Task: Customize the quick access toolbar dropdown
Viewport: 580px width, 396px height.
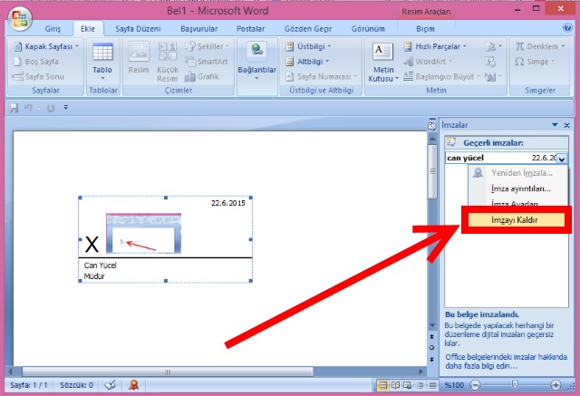Action: pyautogui.click(x=66, y=108)
